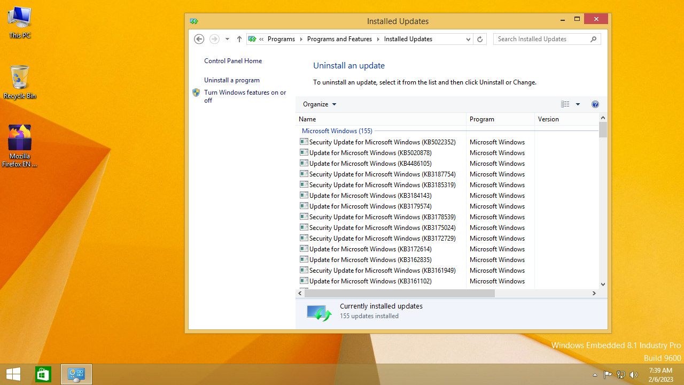Sort by the Program column header

tap(501, 119)
